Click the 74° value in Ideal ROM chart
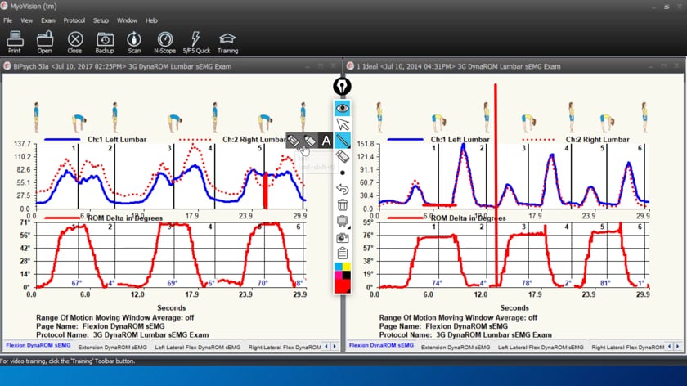This screenshot has width=687, height=386. tap(437, 283)
